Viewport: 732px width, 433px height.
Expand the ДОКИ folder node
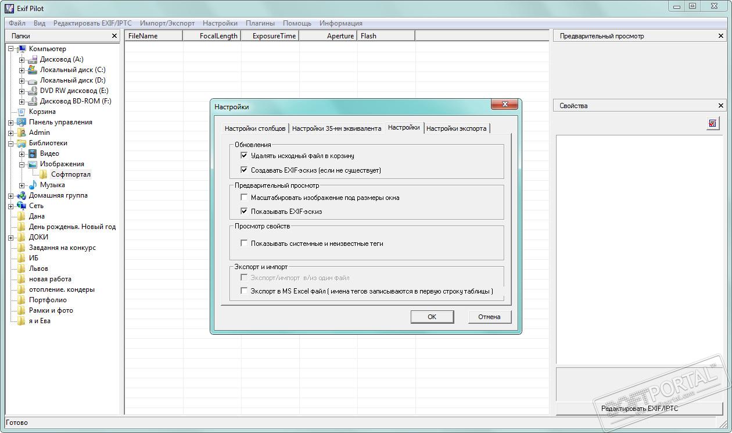point(10,237)
